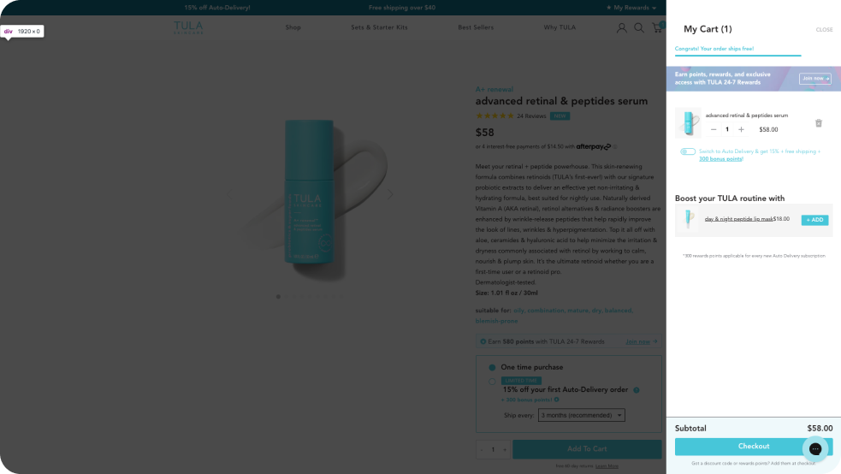Open the Ship every frequency dropdown
The height and width of the screenshot is (474, 841).
point(582,415)
